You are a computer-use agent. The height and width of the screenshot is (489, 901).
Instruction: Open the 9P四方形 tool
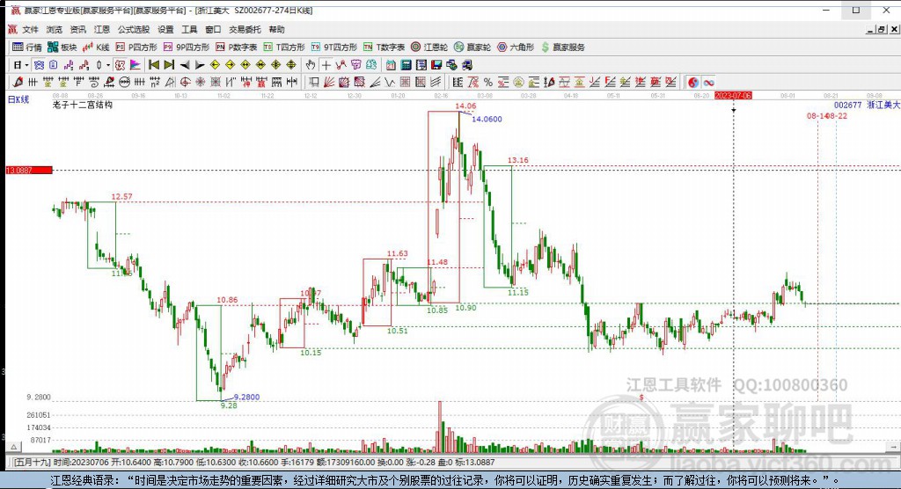(187, 47)
